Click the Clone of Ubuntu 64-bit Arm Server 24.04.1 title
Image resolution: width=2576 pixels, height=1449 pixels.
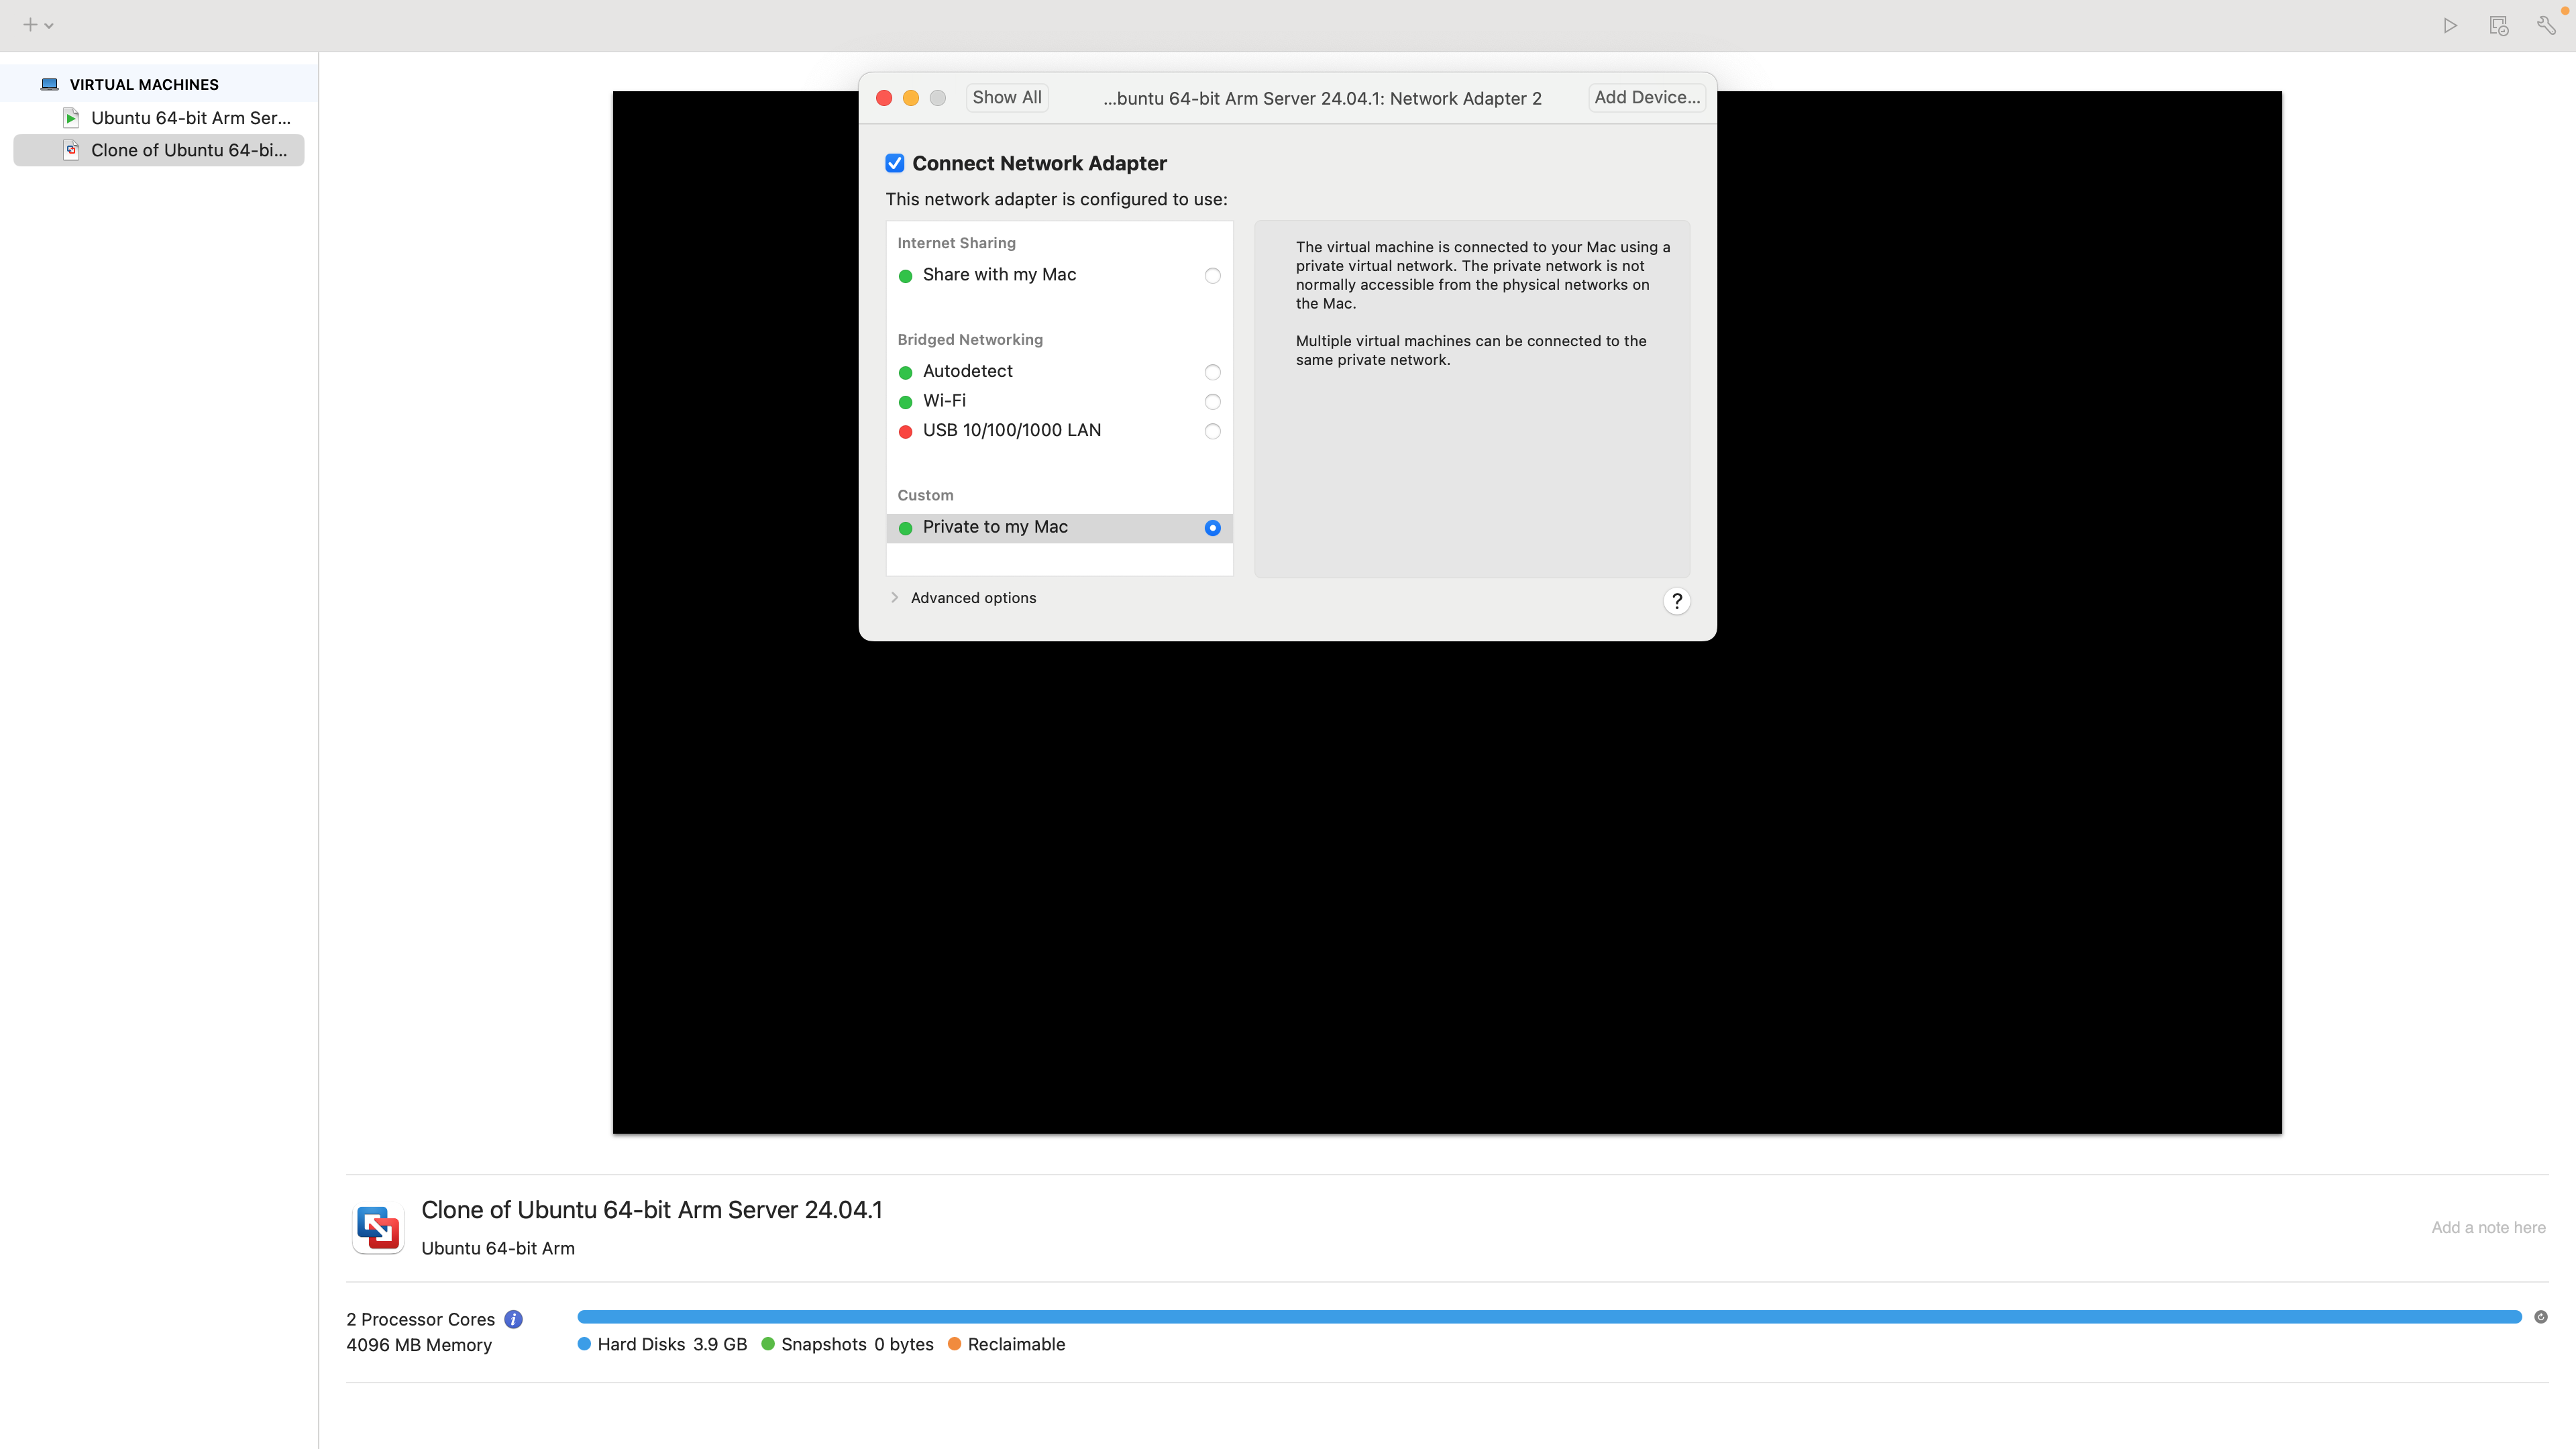(651, 1209)
